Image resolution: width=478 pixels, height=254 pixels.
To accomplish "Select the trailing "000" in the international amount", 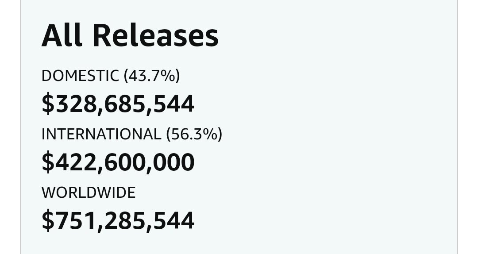I will (174, 162).
